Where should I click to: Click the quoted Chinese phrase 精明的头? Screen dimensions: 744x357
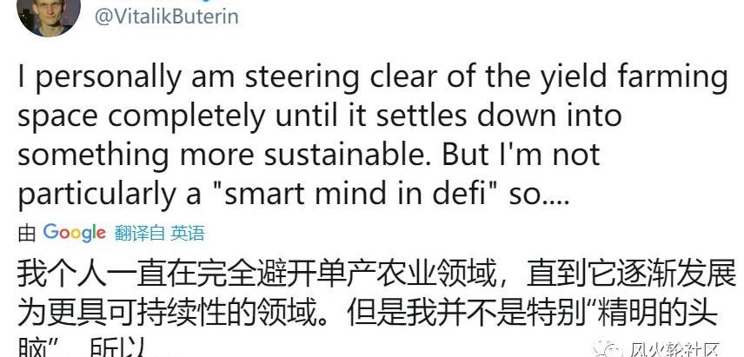(x=640, y=313)
